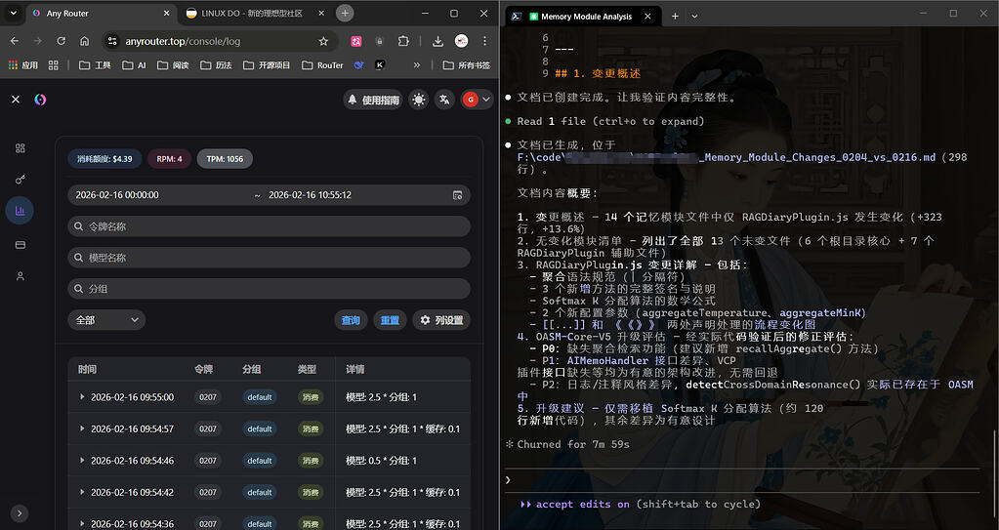Expand the 09:55:00 log row
This screenshot has height=530, width=999.
click(x=82, y=397)
